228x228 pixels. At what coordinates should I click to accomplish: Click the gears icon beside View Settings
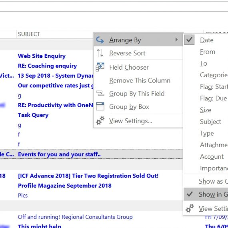100,120
